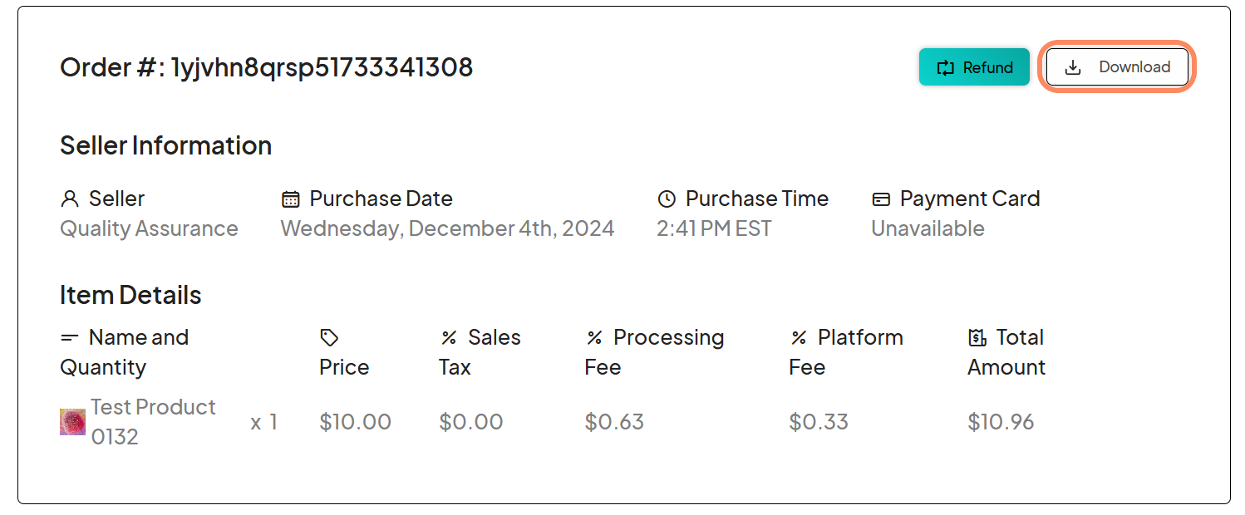Select the order number heading

coord(266,67)
